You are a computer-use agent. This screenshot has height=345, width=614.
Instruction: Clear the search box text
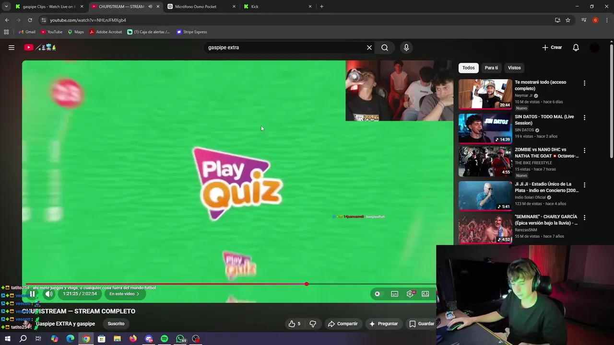369,47
